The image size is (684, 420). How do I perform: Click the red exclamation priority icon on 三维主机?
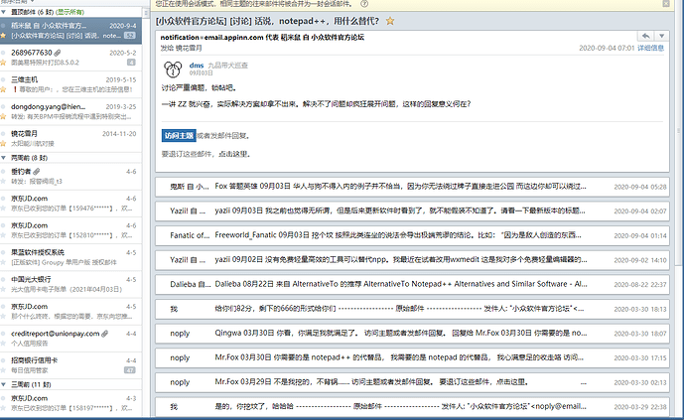pyautogui.click(x=15, y=89)
